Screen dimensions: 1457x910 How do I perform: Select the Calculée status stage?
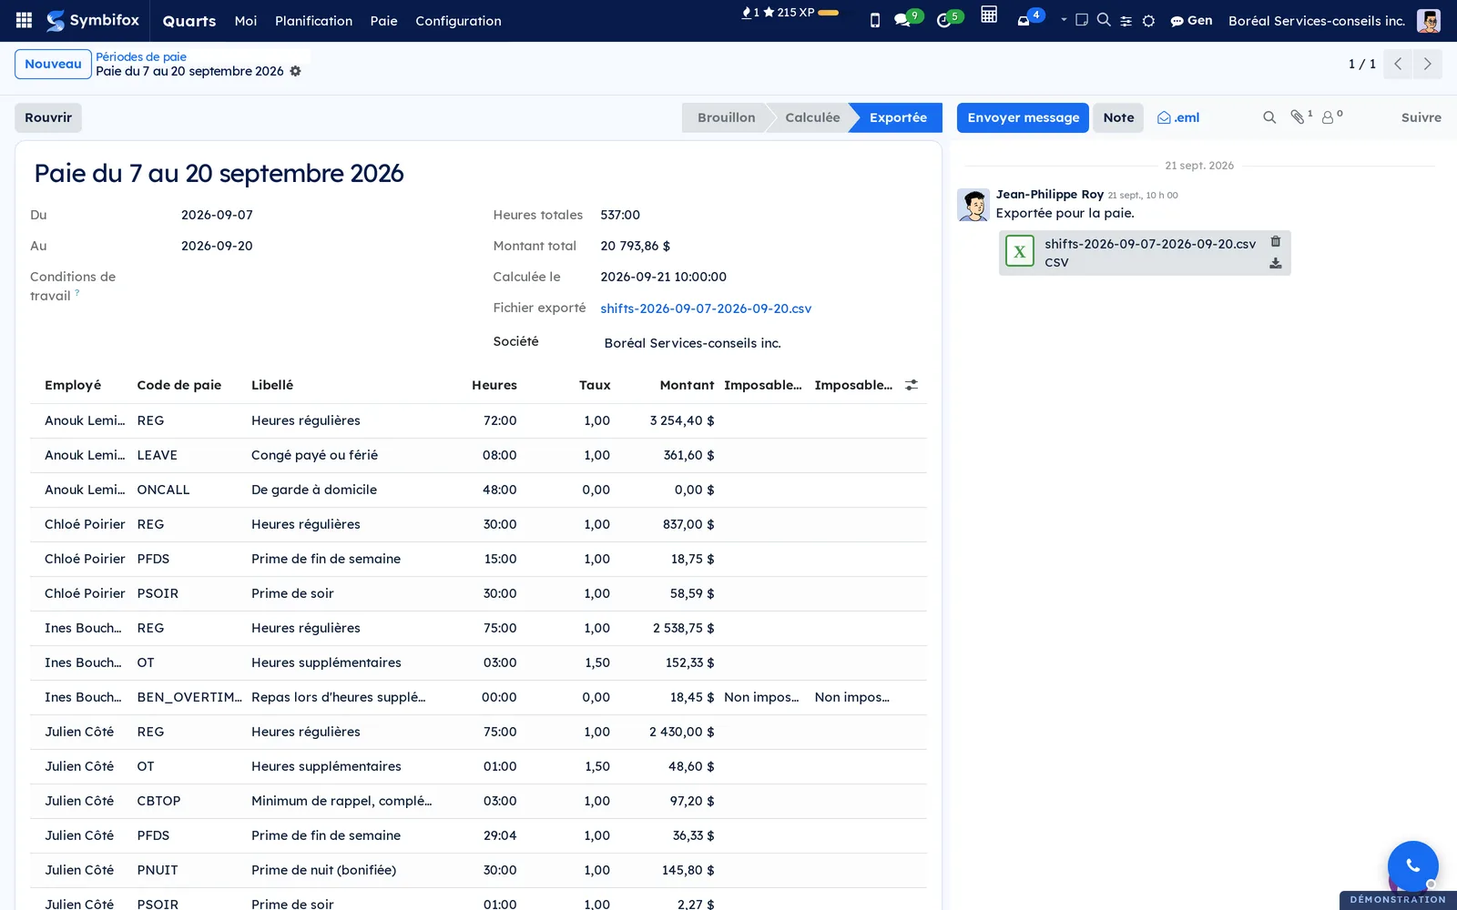[812, 117]
